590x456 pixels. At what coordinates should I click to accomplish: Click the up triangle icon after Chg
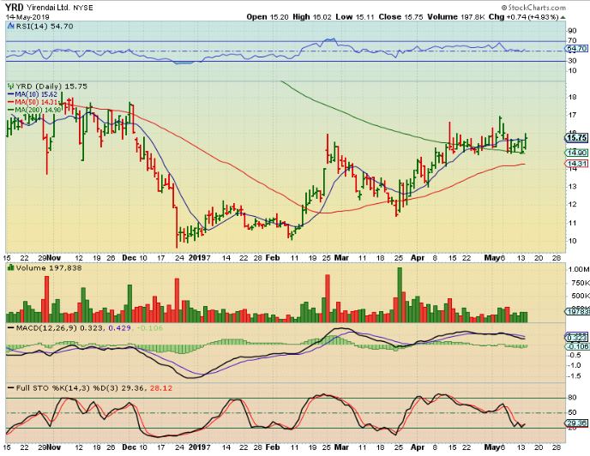pos(563,17)
